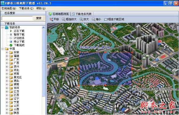Viewport: 179px width, 115px height.
Task: Select the 辽宁 tree item
Action: [x=16, y=99]
